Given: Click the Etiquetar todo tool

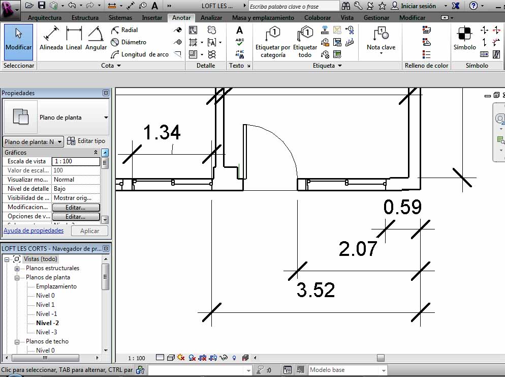Looking at the screenshot, I should [x=305, y=42].
